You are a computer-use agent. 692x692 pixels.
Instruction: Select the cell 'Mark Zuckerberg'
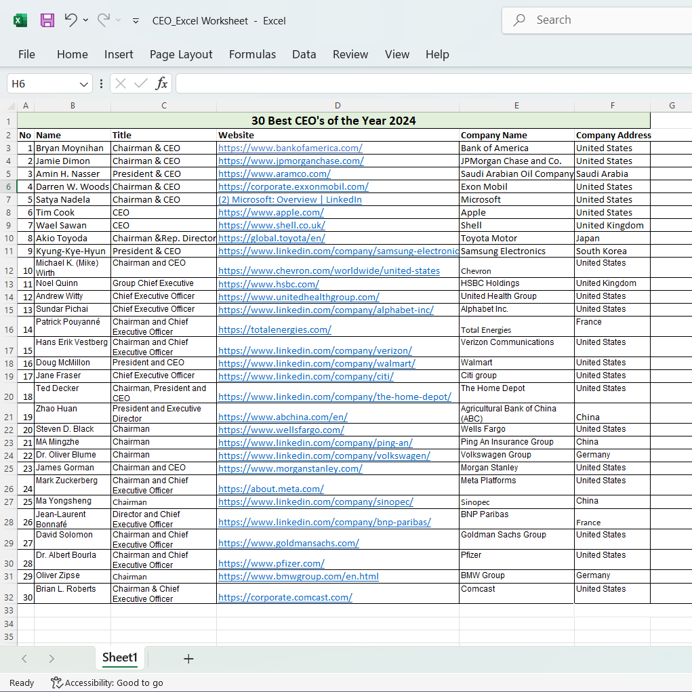(x=73, y=485)
